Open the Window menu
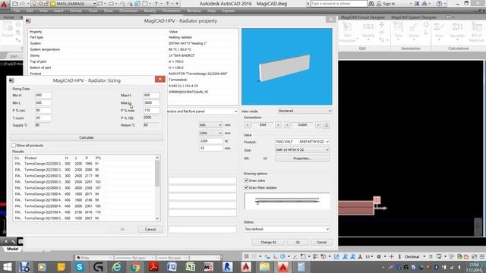486x273 pixels. (x=194, y=11)
